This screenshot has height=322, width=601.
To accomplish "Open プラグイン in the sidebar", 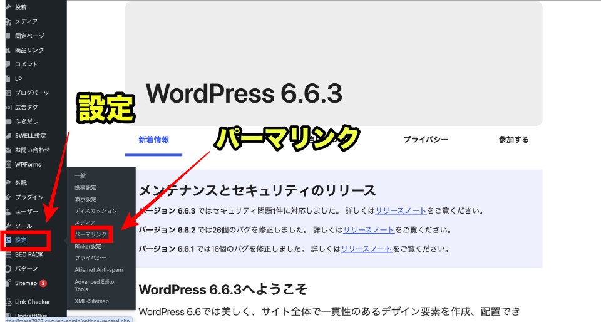I will (x=29, y=197).
